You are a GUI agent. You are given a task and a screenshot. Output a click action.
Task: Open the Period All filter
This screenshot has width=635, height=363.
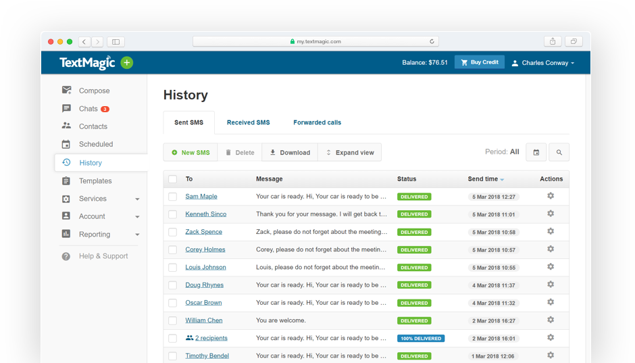502,152
